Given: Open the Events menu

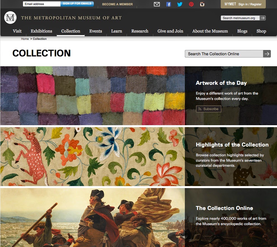Looking at the screenshot, I should [x=96, y=31].
